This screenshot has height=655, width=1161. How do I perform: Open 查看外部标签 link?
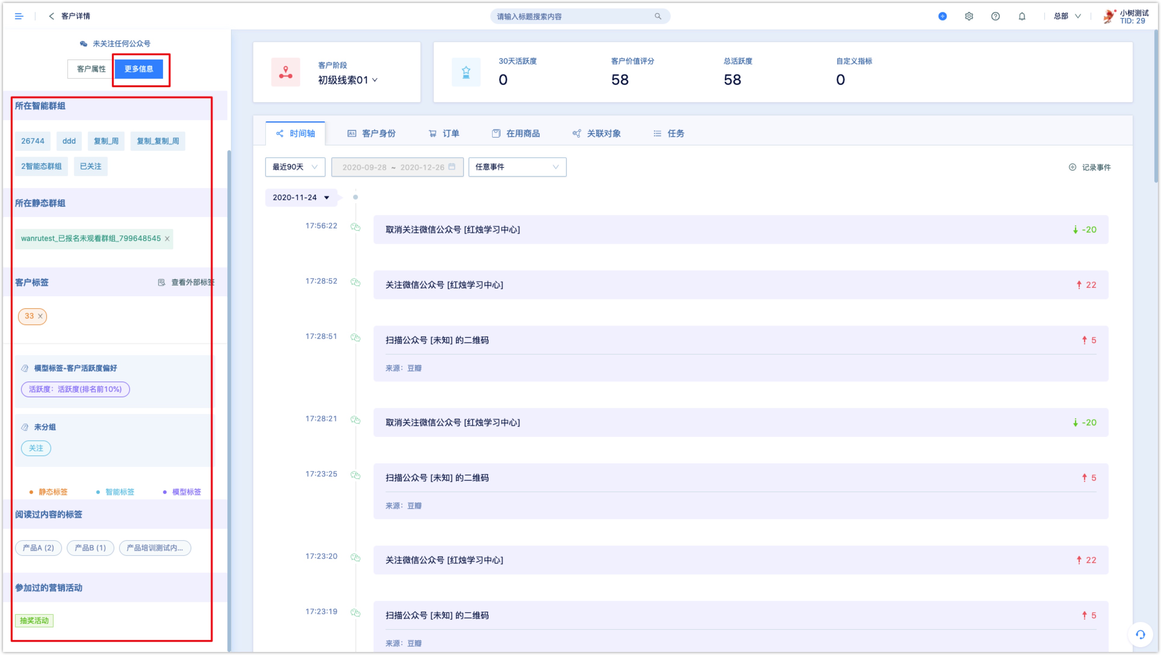tap(186, 282)
